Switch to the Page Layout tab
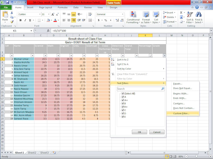Image resolution: width=213 pixels, height=159 pixels. pyautogui.click(x=45, y=7)
